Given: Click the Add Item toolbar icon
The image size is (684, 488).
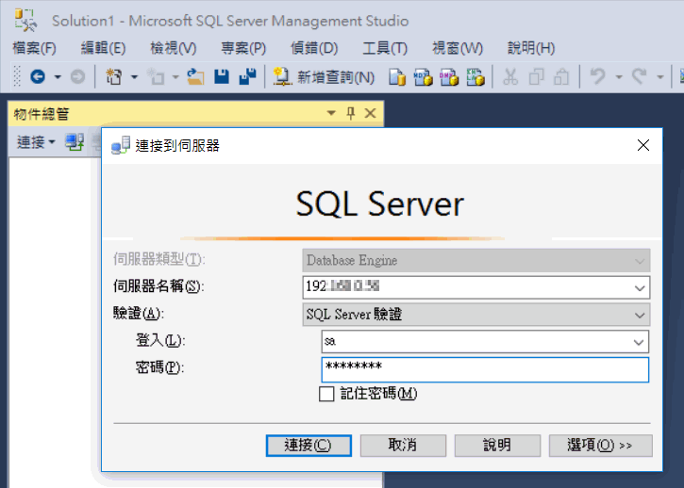Looking at the screenshot, I should pyautogui.click(x=155, y=76).
